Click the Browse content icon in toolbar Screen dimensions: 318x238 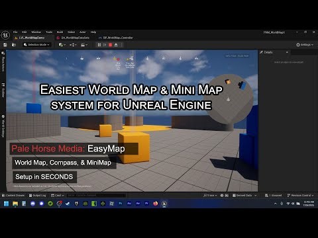(14, 45)
